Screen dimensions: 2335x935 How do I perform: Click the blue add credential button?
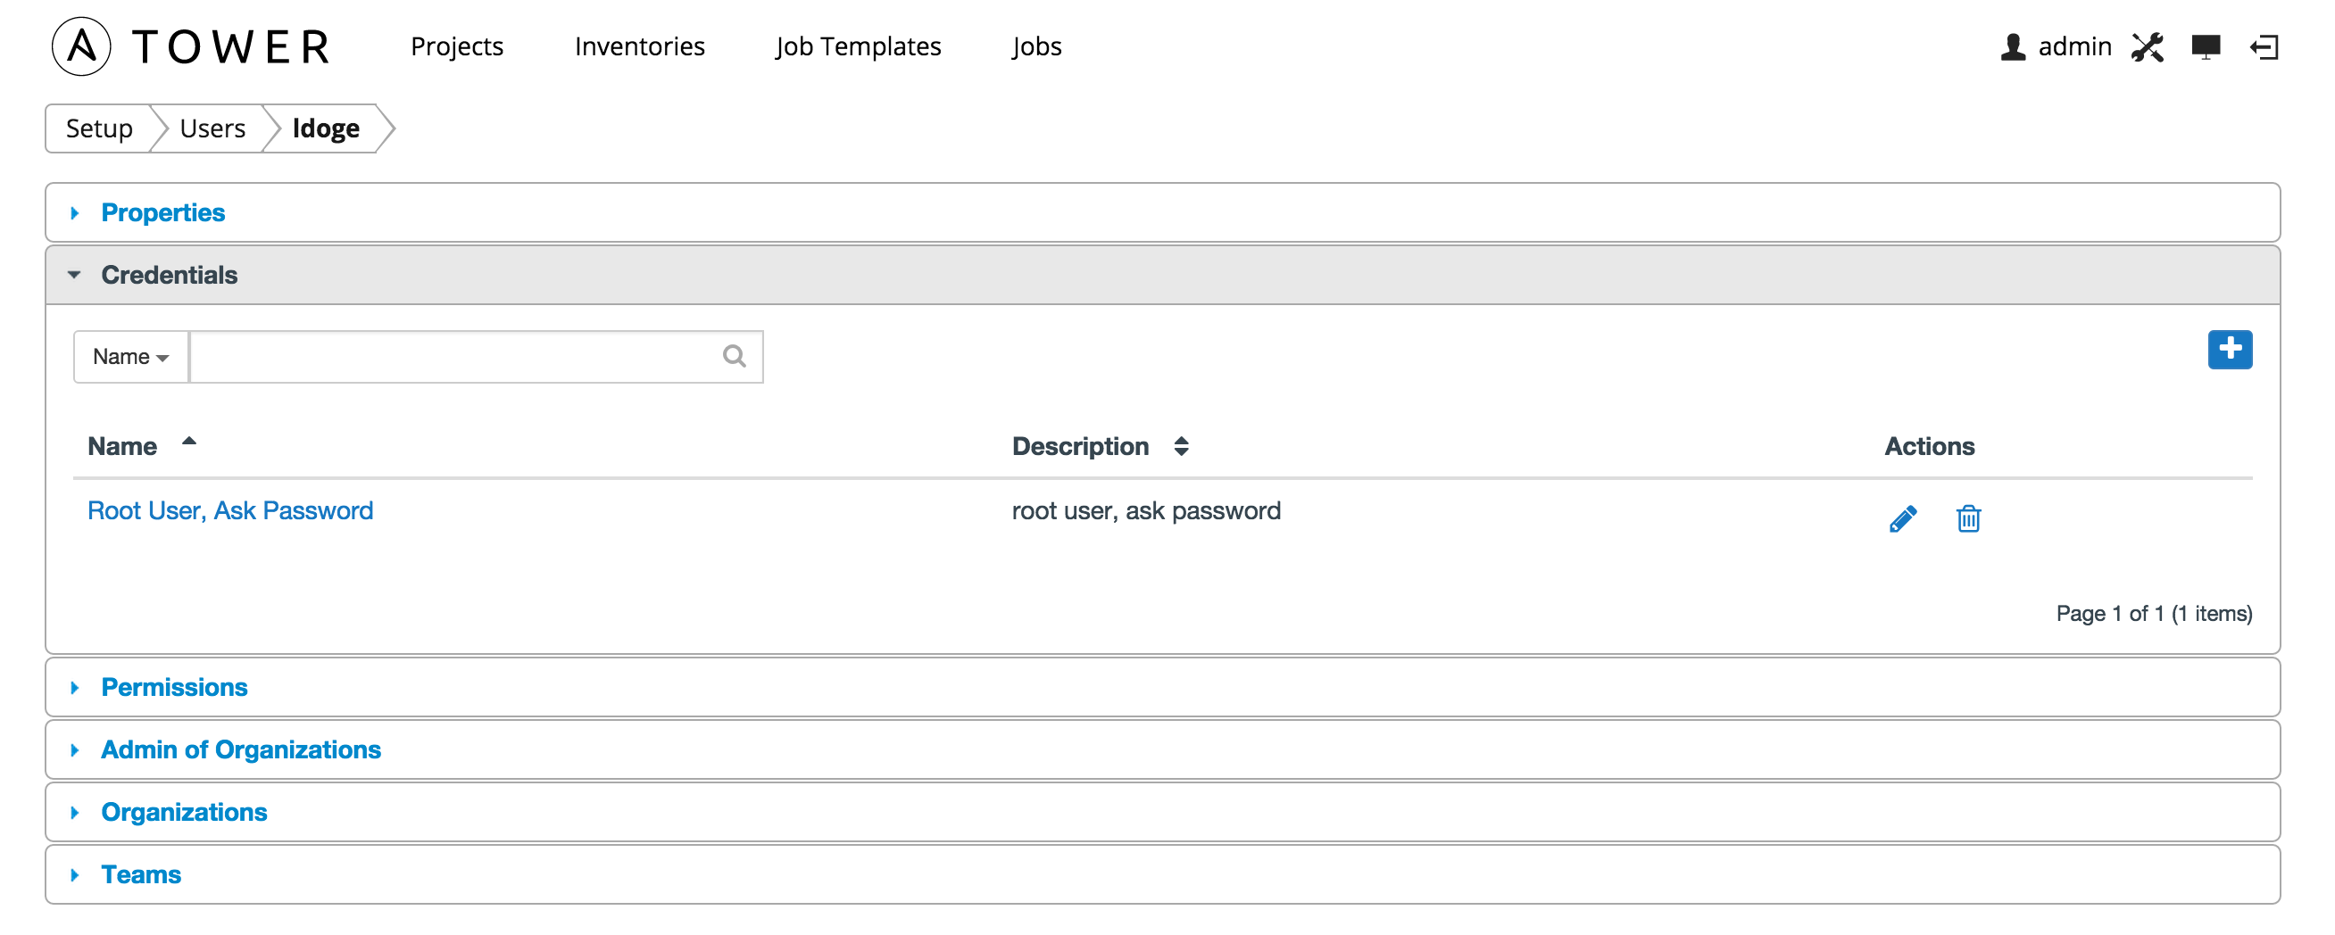coord(2229,350)
